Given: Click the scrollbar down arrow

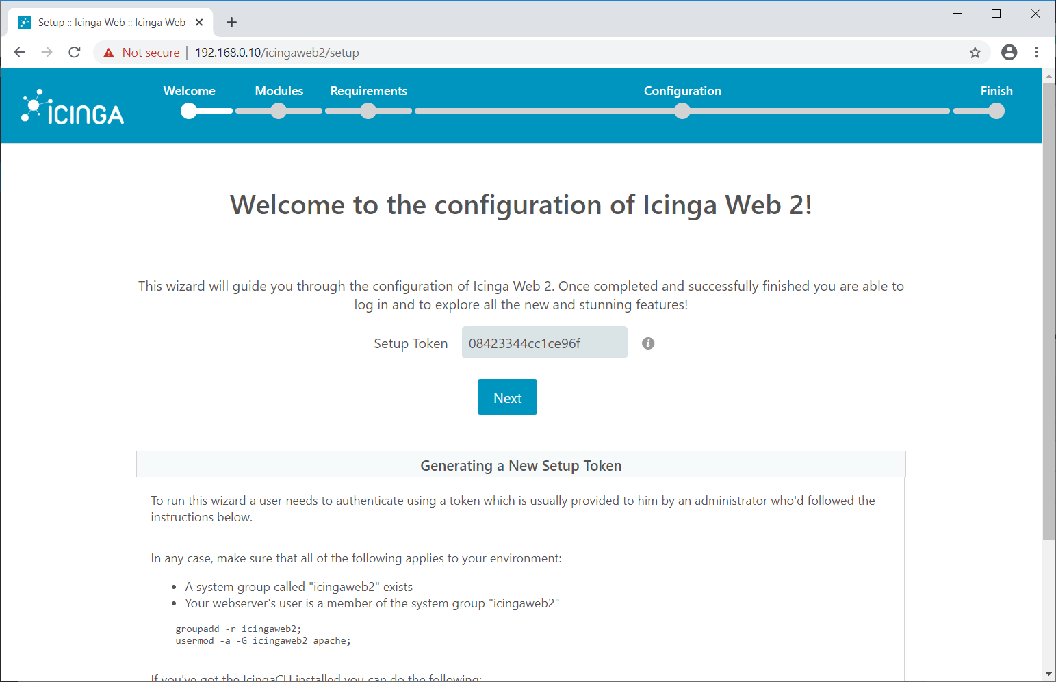Looking at the screenshot, I should pos(1048,674).
